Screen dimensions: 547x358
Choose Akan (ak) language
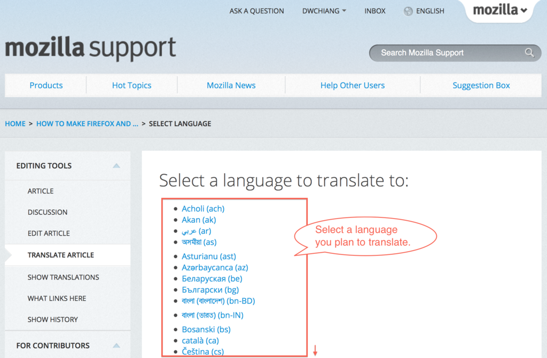coord(199,220)
